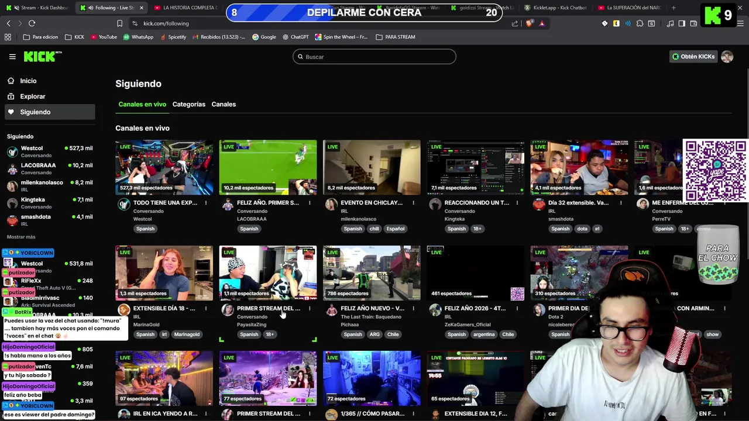This screenshot has height=421, width=749.
Task: Switch to the Kicklet.app browser tab
Action: pyautogui.click(x=555, y=8)
